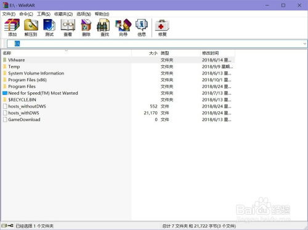Image resolution: width=308 pixels, height=230 pixels.
Task: Open the Favorites (收藏夹) menu
Action: pyautogui.click(x=63, y=14)
